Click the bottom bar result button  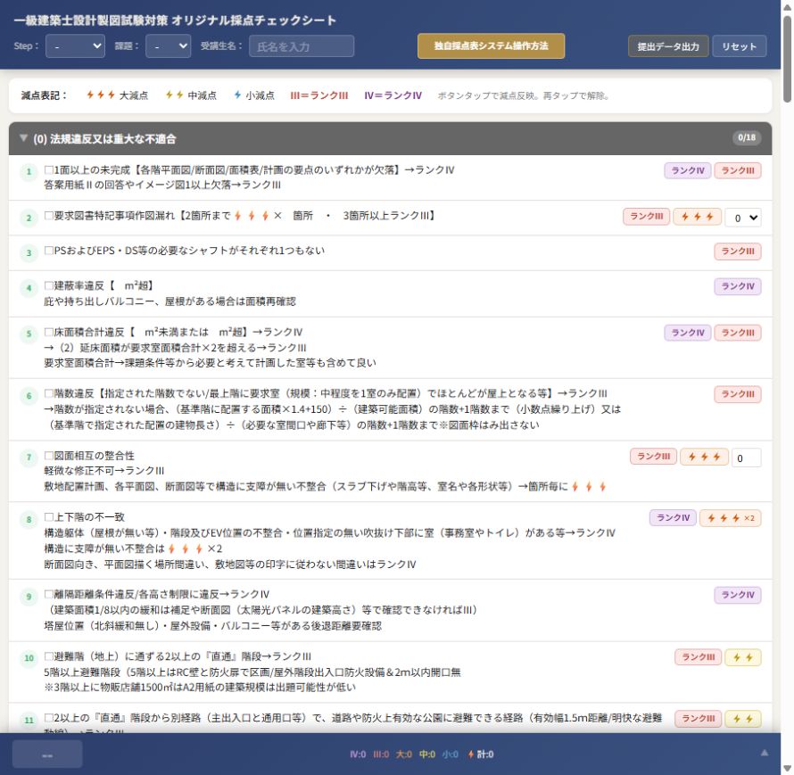pyautogui.click(x=47, y=754)
